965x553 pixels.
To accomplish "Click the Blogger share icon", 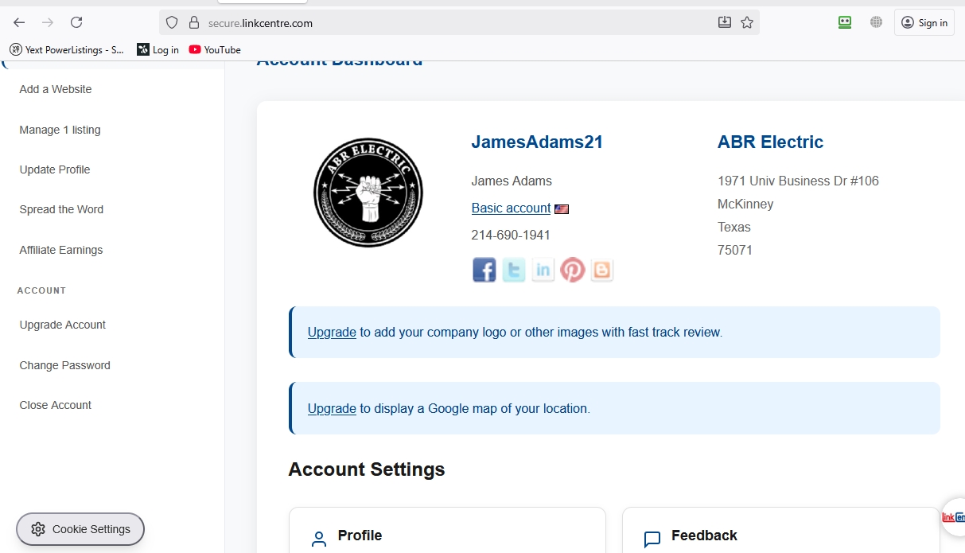I will (x=602, y=270).
